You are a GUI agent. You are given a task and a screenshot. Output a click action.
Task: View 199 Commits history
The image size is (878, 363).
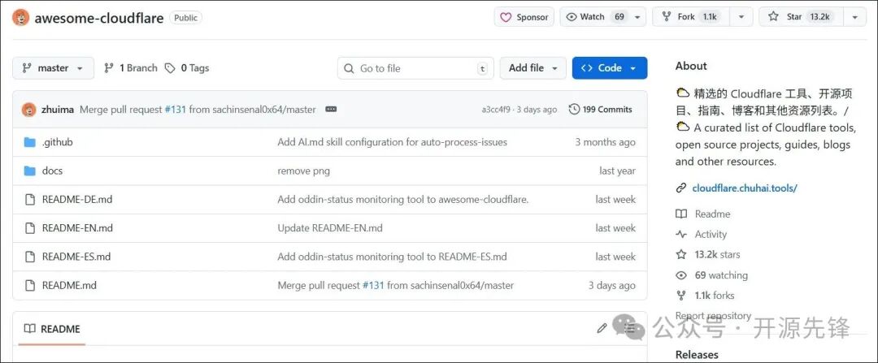point(600,110)
